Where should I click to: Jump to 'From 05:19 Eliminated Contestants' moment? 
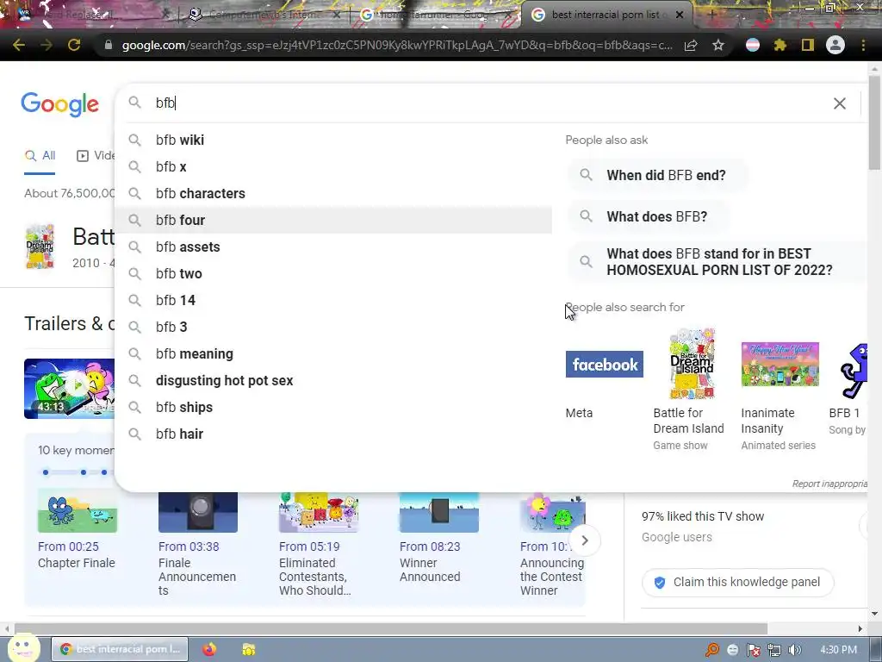click(x=319, y=543)
